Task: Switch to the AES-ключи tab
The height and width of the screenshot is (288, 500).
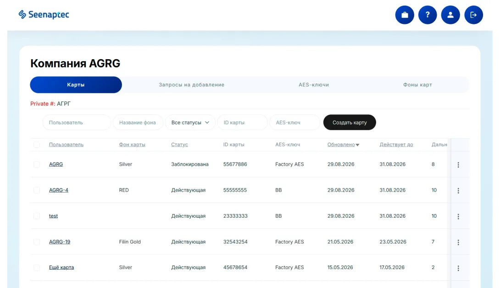Action: pyautogui.click(x=314, y=85)
